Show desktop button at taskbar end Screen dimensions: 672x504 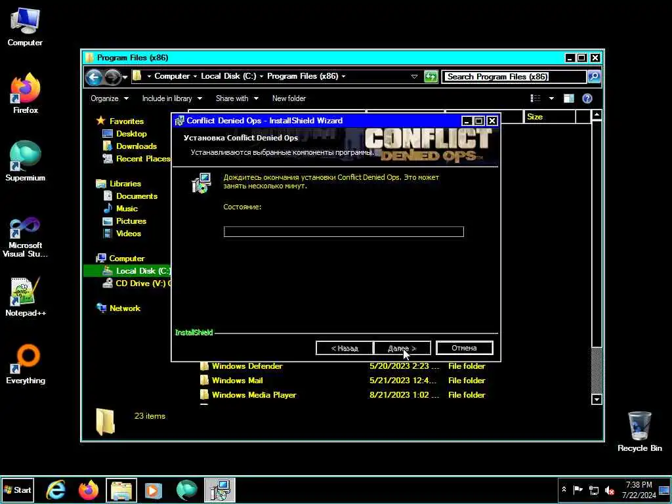664,490
